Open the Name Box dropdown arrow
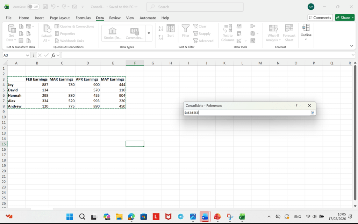 [x=28, y=55]
